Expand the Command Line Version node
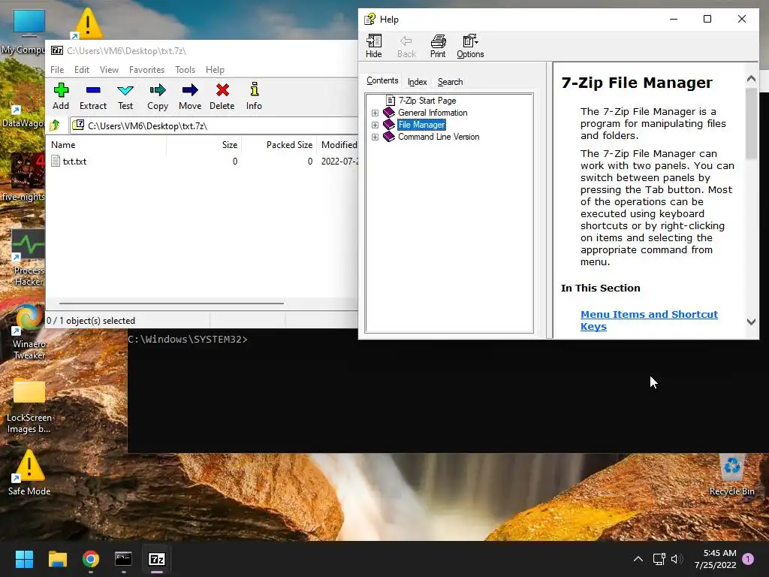 point(375,137)
